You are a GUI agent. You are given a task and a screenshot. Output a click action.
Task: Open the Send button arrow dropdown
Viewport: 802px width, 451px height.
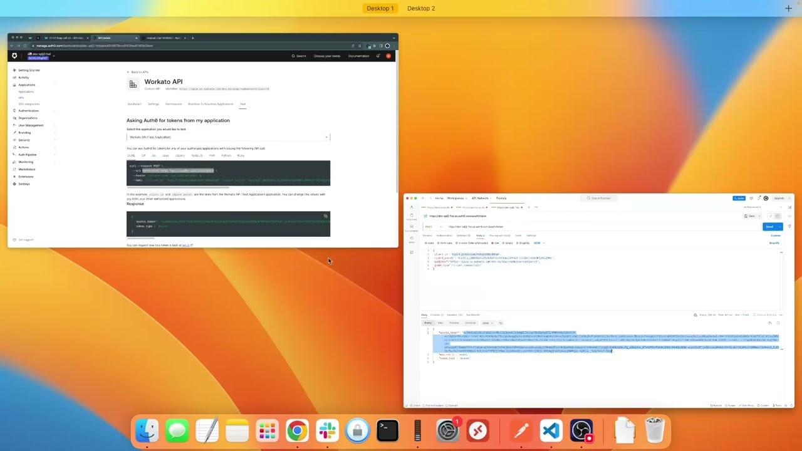point(780,227)
